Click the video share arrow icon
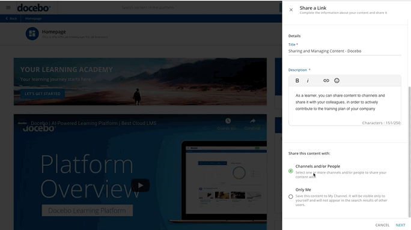411x230 pixels. 252,121
